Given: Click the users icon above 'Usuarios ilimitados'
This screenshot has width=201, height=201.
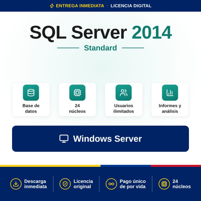Looking at the screenshot, I should [124, 93].
